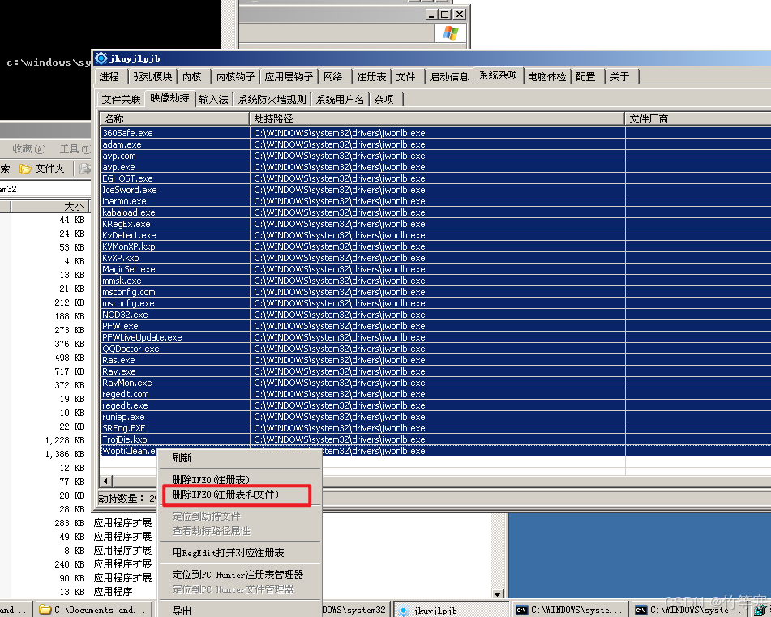Open the 注册表 tab
The height and width of the screenshot is (617, 771).
(x=371, y=76)
